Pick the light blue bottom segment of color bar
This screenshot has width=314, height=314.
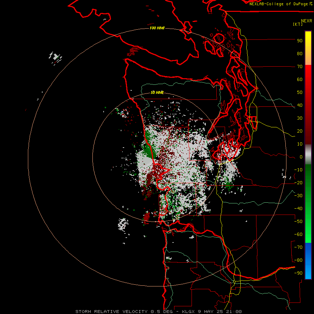308,271
